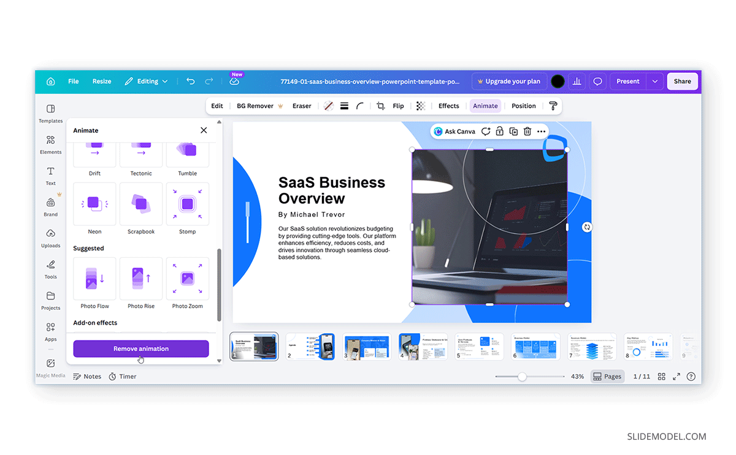This screenshot has height=455, width=736.
Task: Open the more options ellipsis on image
Action: [x=541, y=132]
